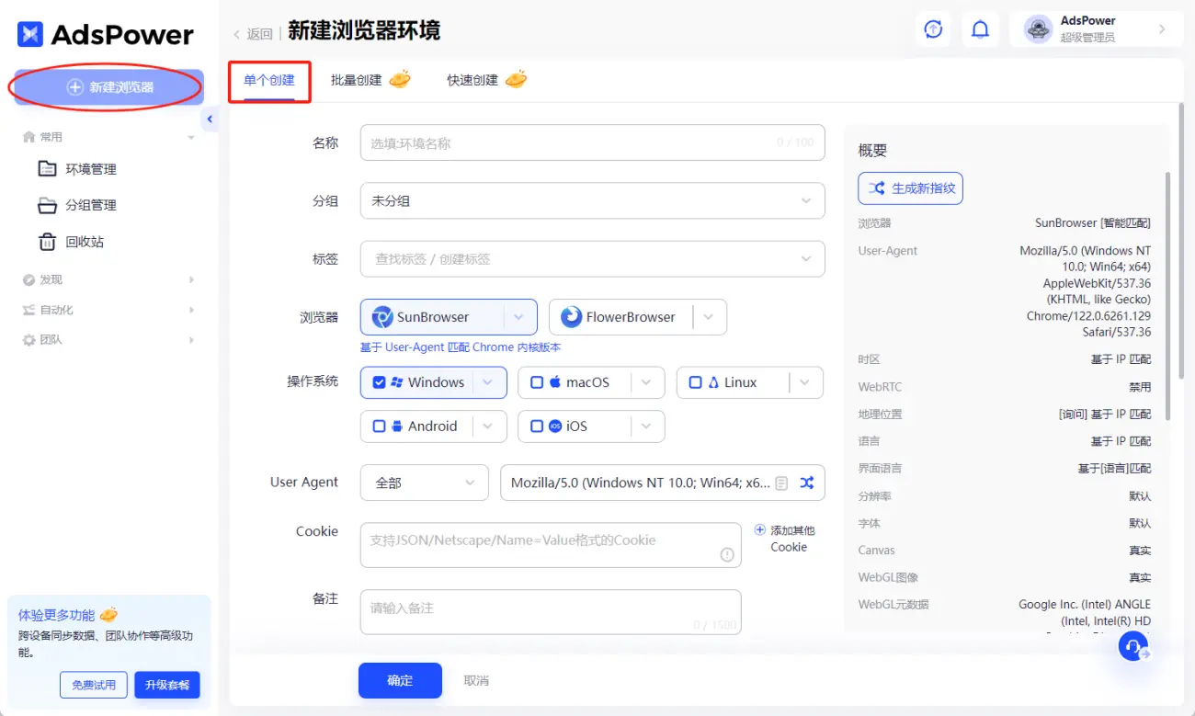Click the Cookie format info icon

[x=729, y=552]
